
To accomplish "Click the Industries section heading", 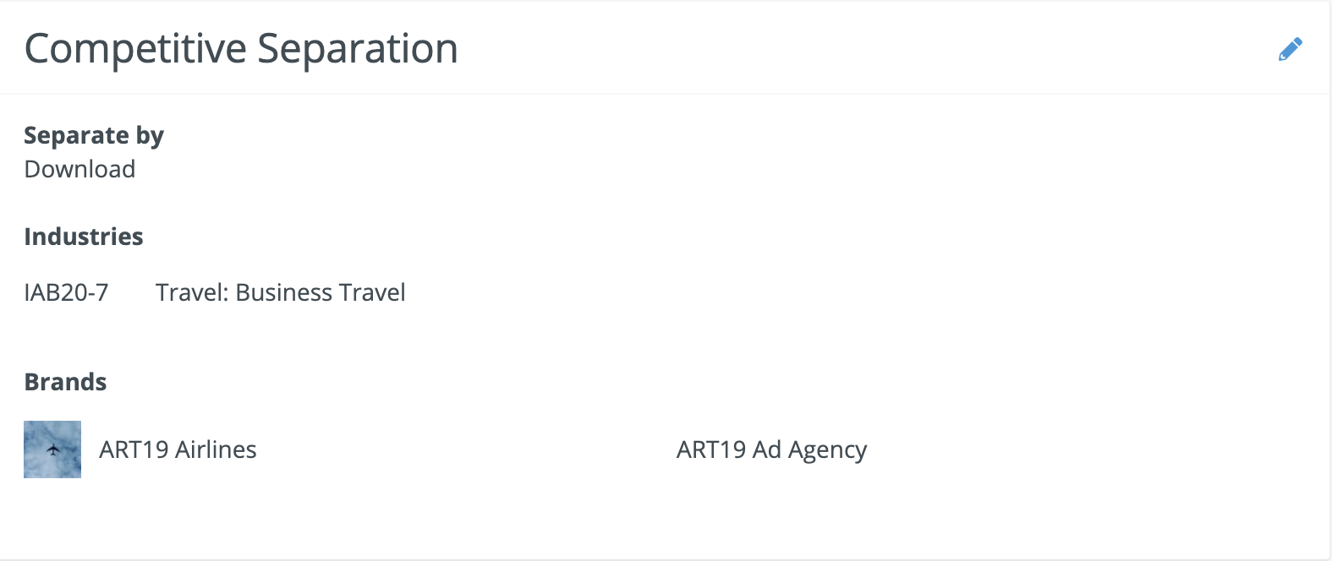I will click(x=83, y=237).
